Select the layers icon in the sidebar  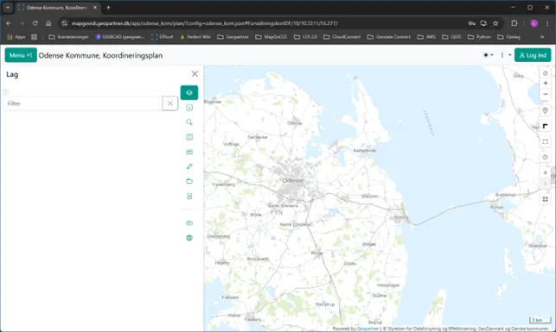189,92
